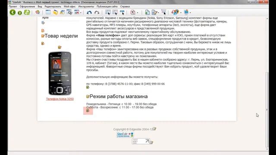Open the Проект menu
Image resolution: width=276 pixels, height=155 pixels.
(13, 6)
